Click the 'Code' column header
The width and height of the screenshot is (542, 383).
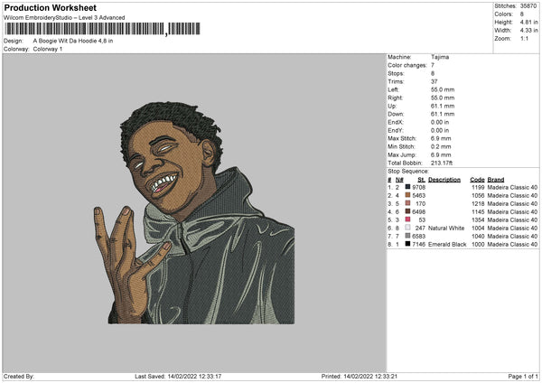pos(477,180)
